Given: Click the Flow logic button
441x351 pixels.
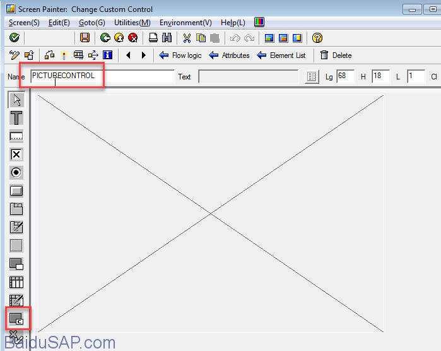Looking at the screenshot, I should click(x=180, y=55).
